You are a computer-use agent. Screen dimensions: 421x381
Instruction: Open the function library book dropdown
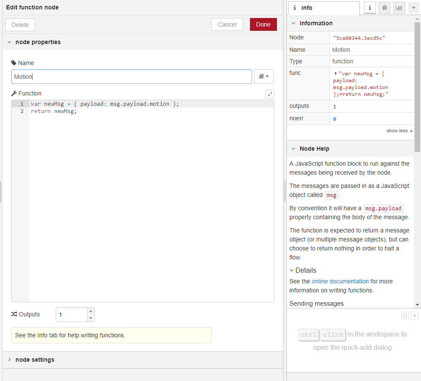264,77
